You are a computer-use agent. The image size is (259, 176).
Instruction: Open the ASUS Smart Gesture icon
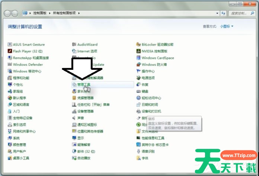10,45
